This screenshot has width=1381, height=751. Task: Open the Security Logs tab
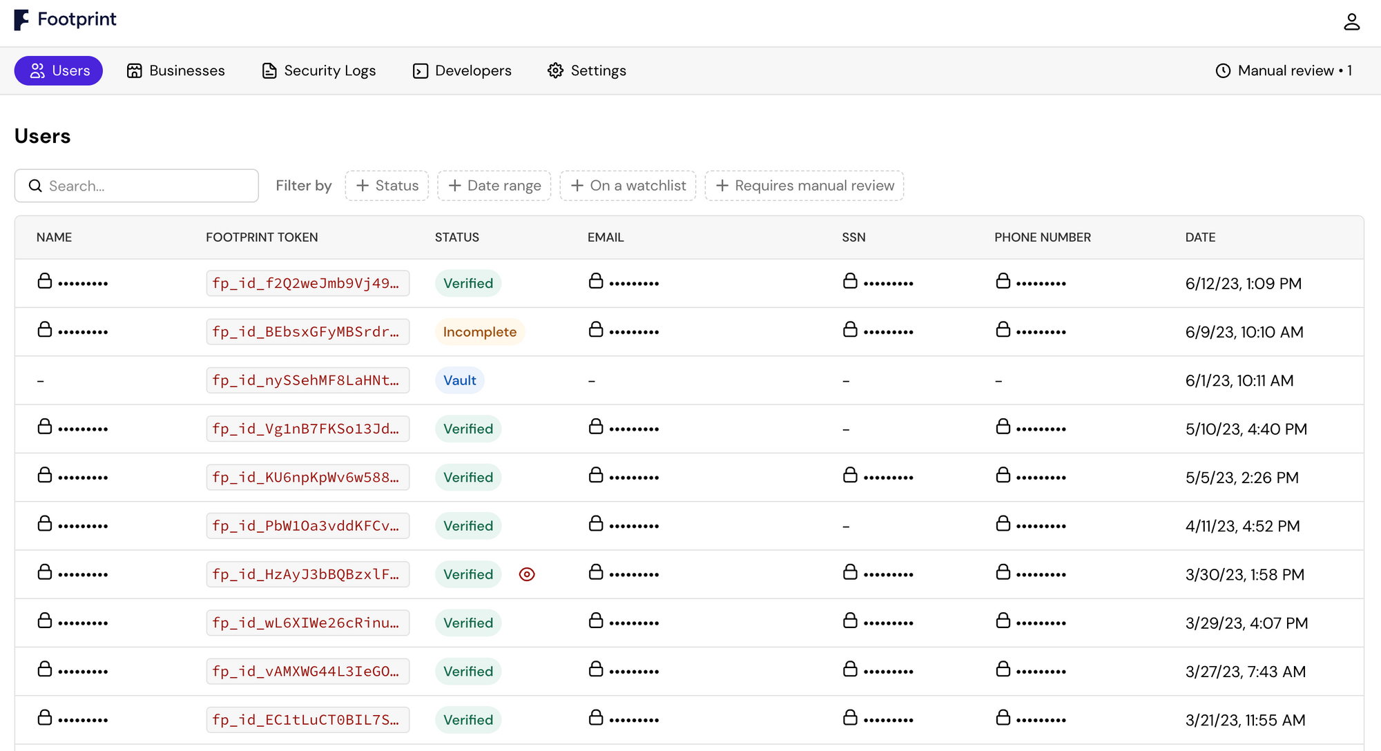(x=319, y=71)
